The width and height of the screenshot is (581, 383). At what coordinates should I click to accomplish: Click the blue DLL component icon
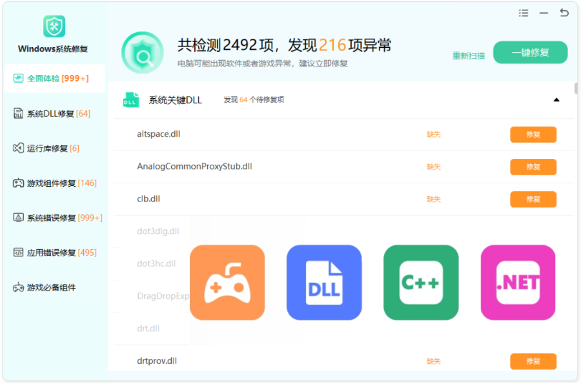(x=324, y=282)
